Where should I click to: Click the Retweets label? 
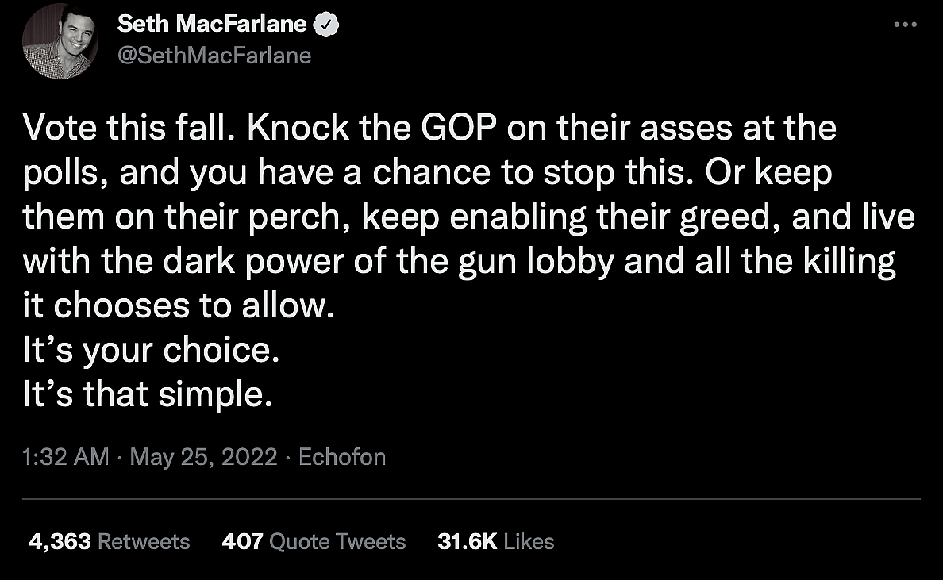(144, 541)
